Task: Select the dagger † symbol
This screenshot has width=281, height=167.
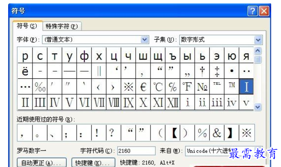Action: [x=202, y=71]
